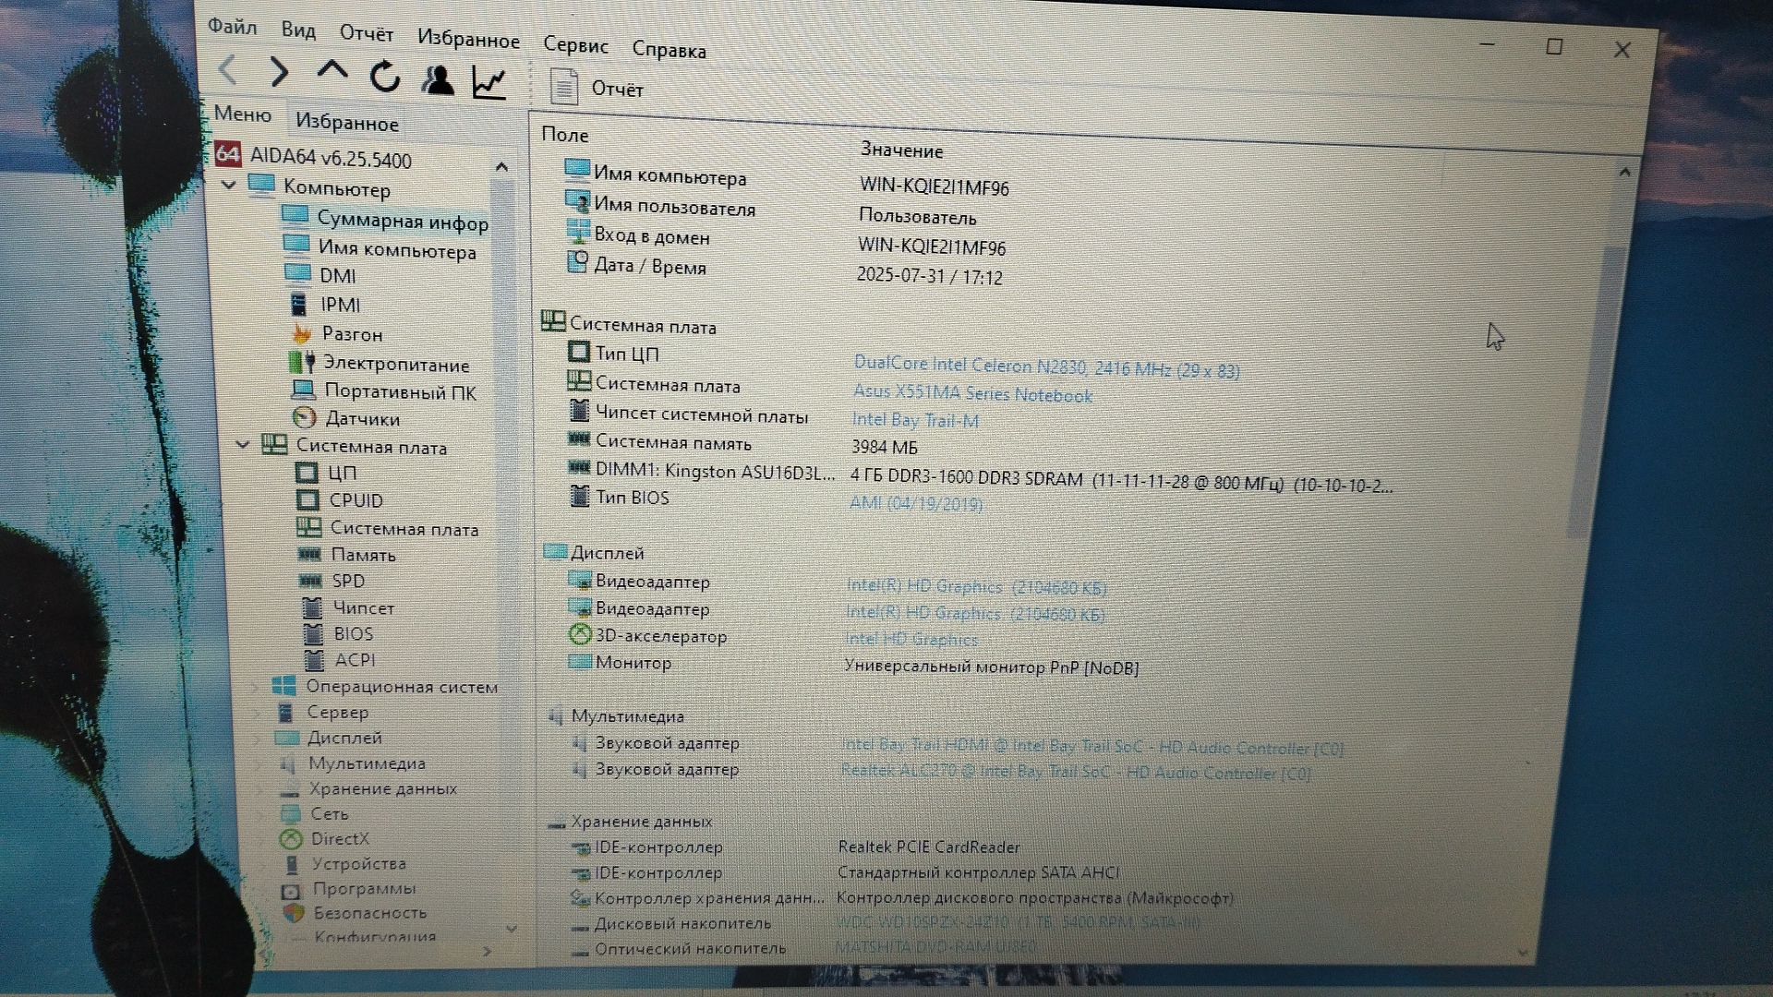Select the DirectX tree item
This screenshot has height=997, width=1773.
click(x=340, y=839)
